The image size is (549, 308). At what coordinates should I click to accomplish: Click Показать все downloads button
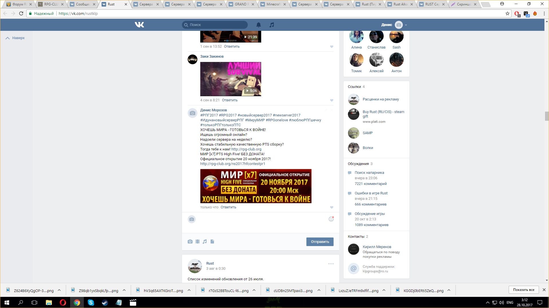[524, 290]
